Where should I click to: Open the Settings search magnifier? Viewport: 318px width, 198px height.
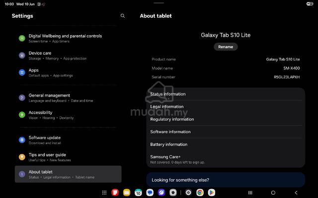tap(123, 16)
